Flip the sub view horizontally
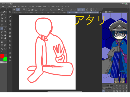The image size is (130, 97). 123,88
